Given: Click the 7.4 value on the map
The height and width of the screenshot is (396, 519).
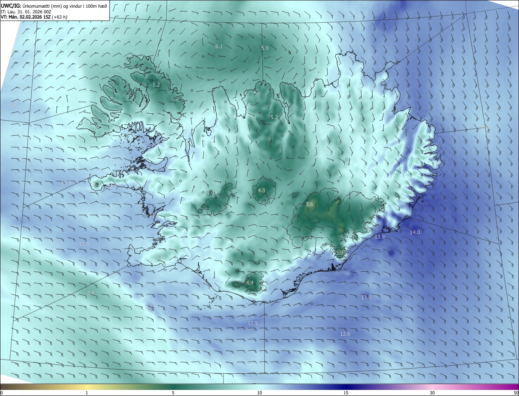Looking at the screenshot, I should 90,293.
